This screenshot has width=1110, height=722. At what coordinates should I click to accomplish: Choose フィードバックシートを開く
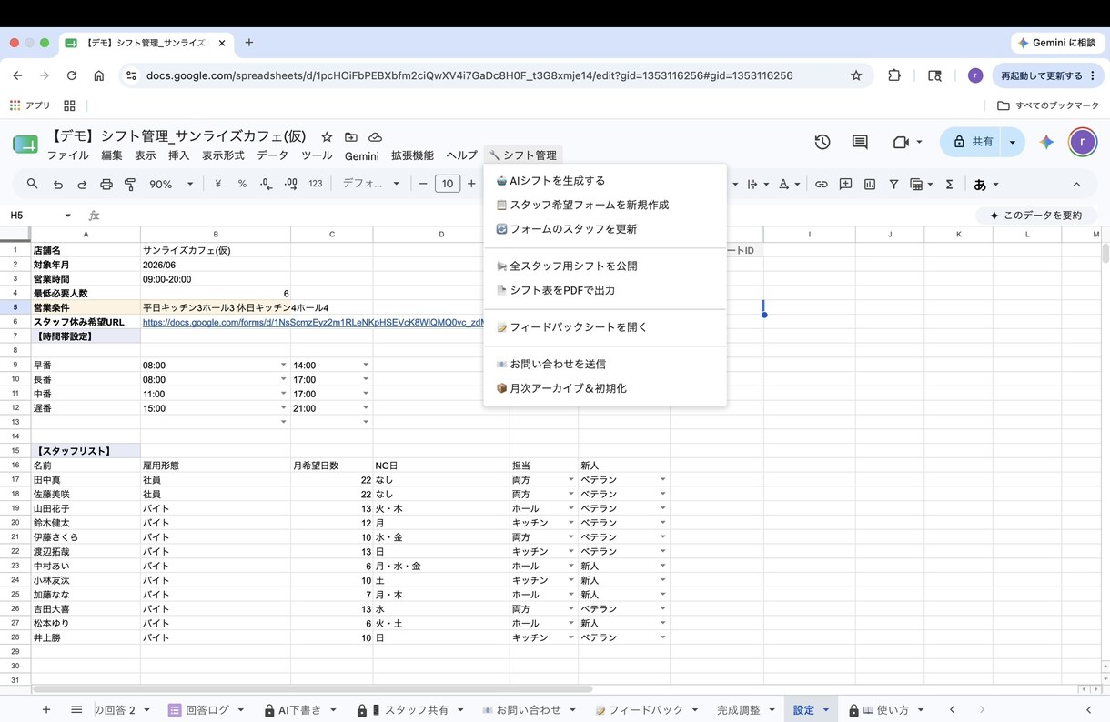tap(605, 326)
